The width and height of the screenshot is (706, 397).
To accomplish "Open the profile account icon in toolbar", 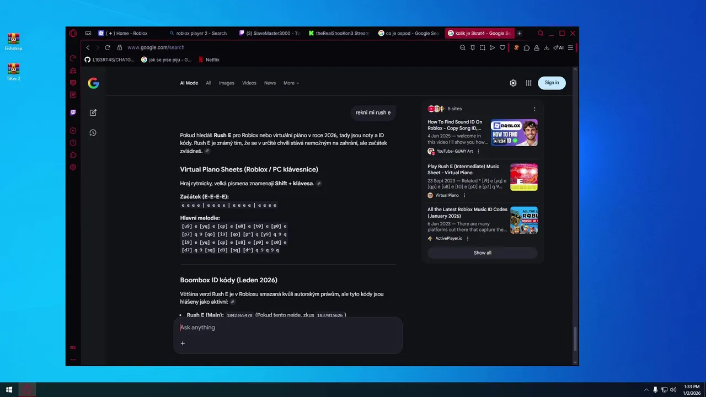I will tap(537, 47).
